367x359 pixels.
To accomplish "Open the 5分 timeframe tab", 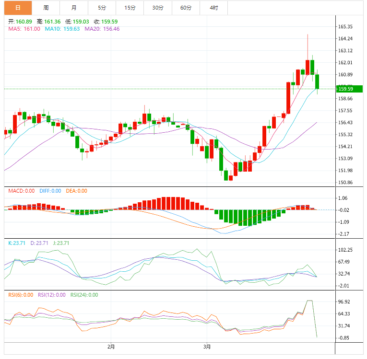I will coord(102,8).
